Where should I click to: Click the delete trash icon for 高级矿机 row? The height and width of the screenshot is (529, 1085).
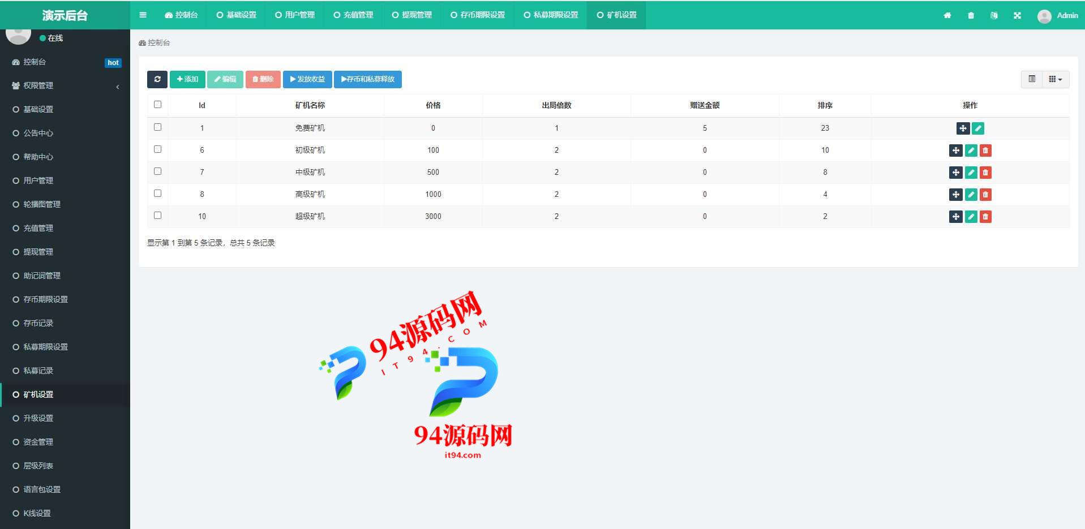(x=985, y=195)
